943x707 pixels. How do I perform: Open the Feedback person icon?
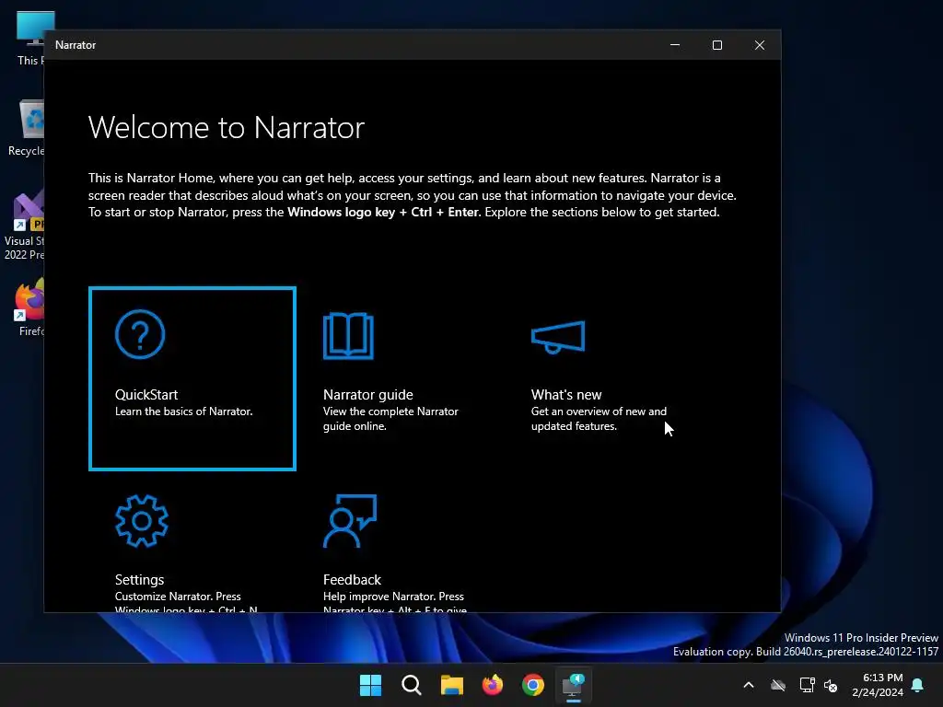(x=350, y=521)
